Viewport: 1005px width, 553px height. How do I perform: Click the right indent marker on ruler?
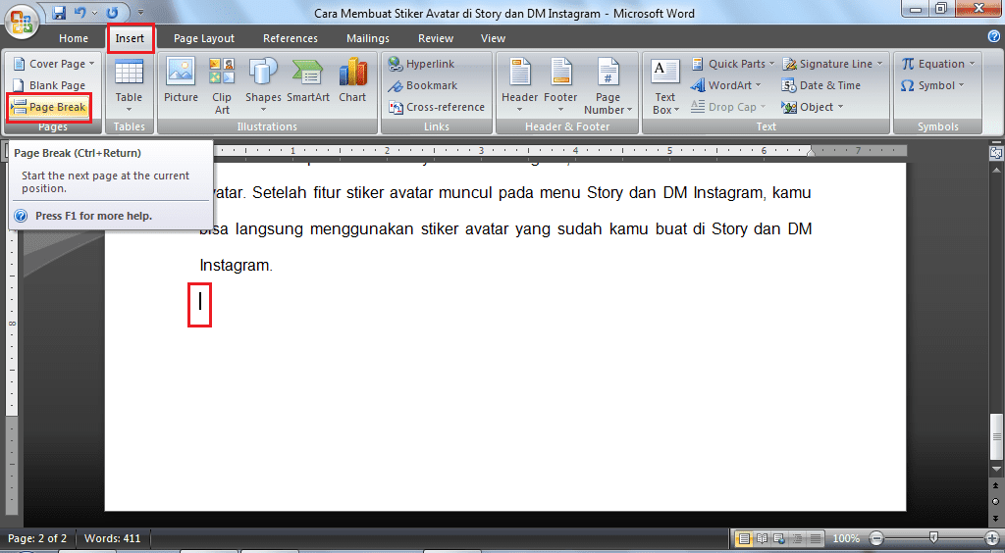click(x=811, y=152)
